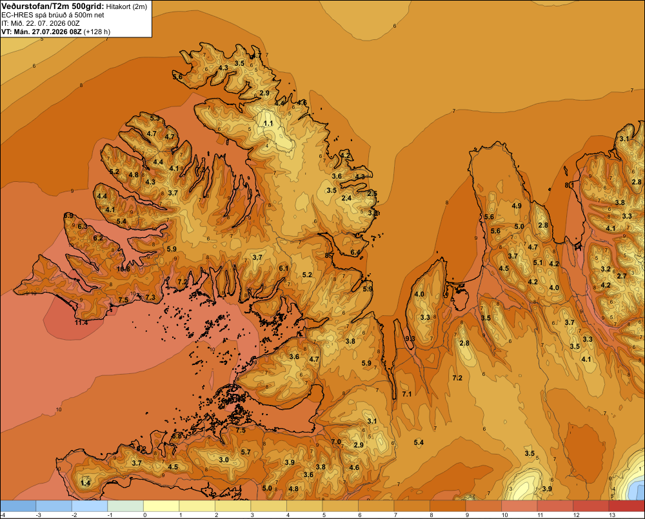
Task: Select legend color between 10 and 11
Action: tap(519, 506)
